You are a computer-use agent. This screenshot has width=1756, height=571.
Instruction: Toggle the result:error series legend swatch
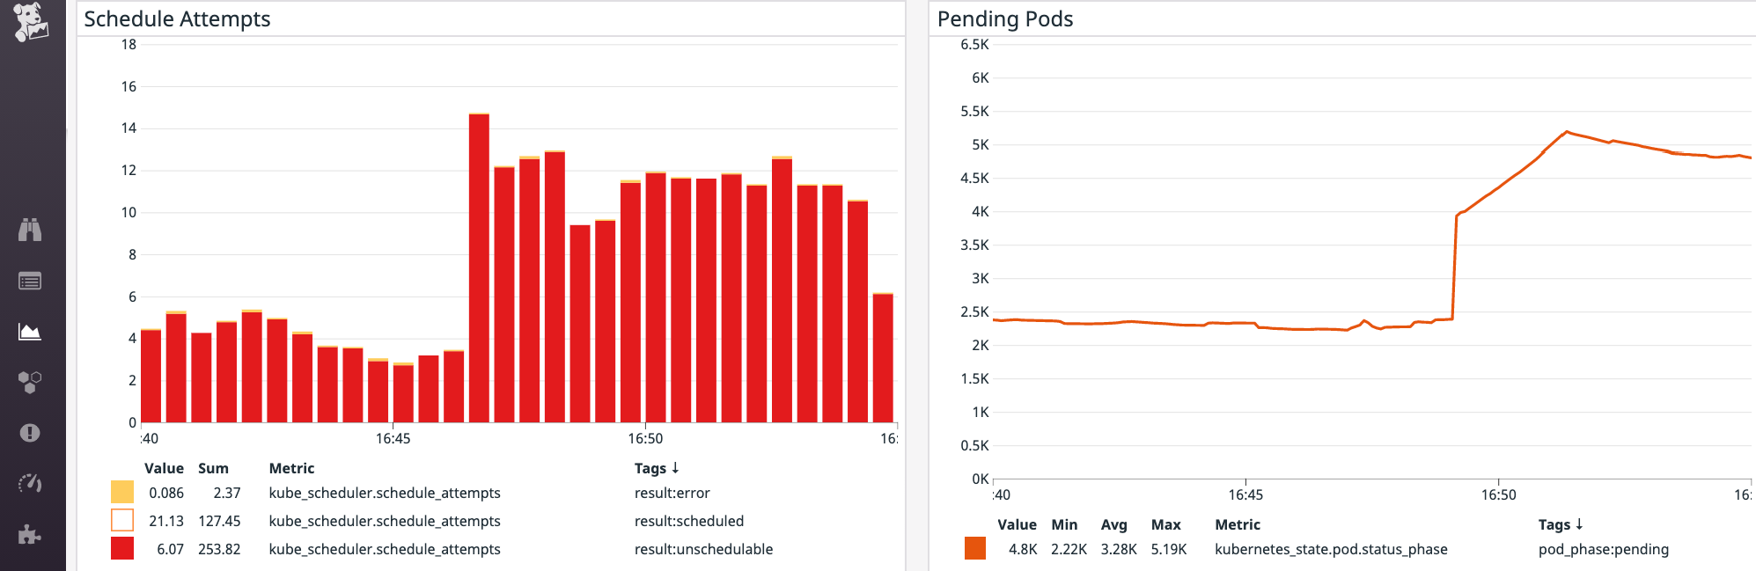(x=121, y=493)
